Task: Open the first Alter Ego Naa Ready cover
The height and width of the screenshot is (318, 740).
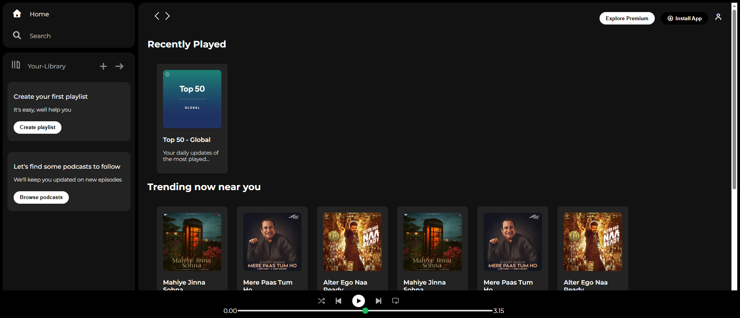Action: 352,242
